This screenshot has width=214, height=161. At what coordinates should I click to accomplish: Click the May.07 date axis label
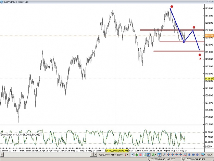click(x=75, y=150)
